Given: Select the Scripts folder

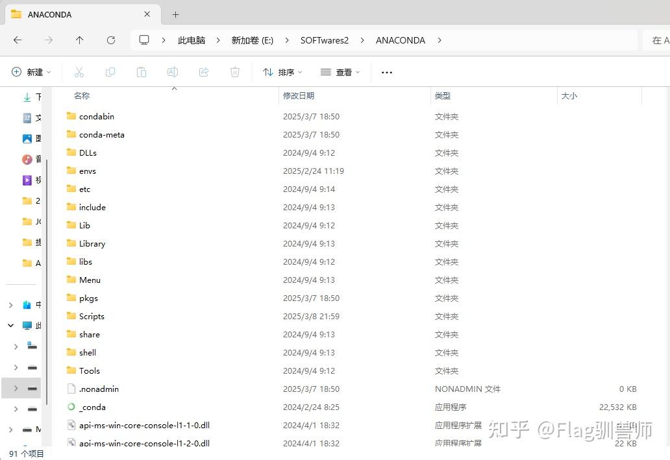Looking at the screenshot, I should pos(92,316).
